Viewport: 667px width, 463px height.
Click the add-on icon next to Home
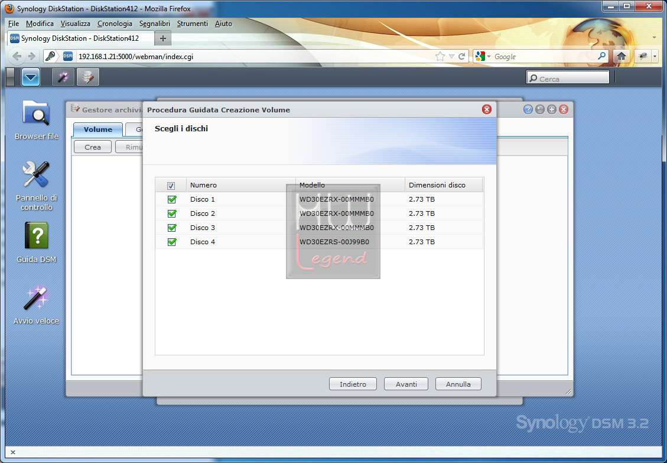643,56
